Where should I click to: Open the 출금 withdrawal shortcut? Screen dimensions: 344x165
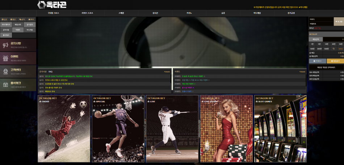(13, 19)
